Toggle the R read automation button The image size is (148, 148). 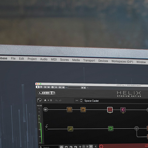pyautogui.click(x=45, y=87)
